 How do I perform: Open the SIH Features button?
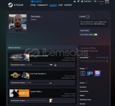(36, 1)
